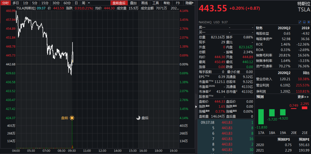311x154 pixels.
Task: Click the 20E EPS bar 0.749
Action: (x=293, y=108)
